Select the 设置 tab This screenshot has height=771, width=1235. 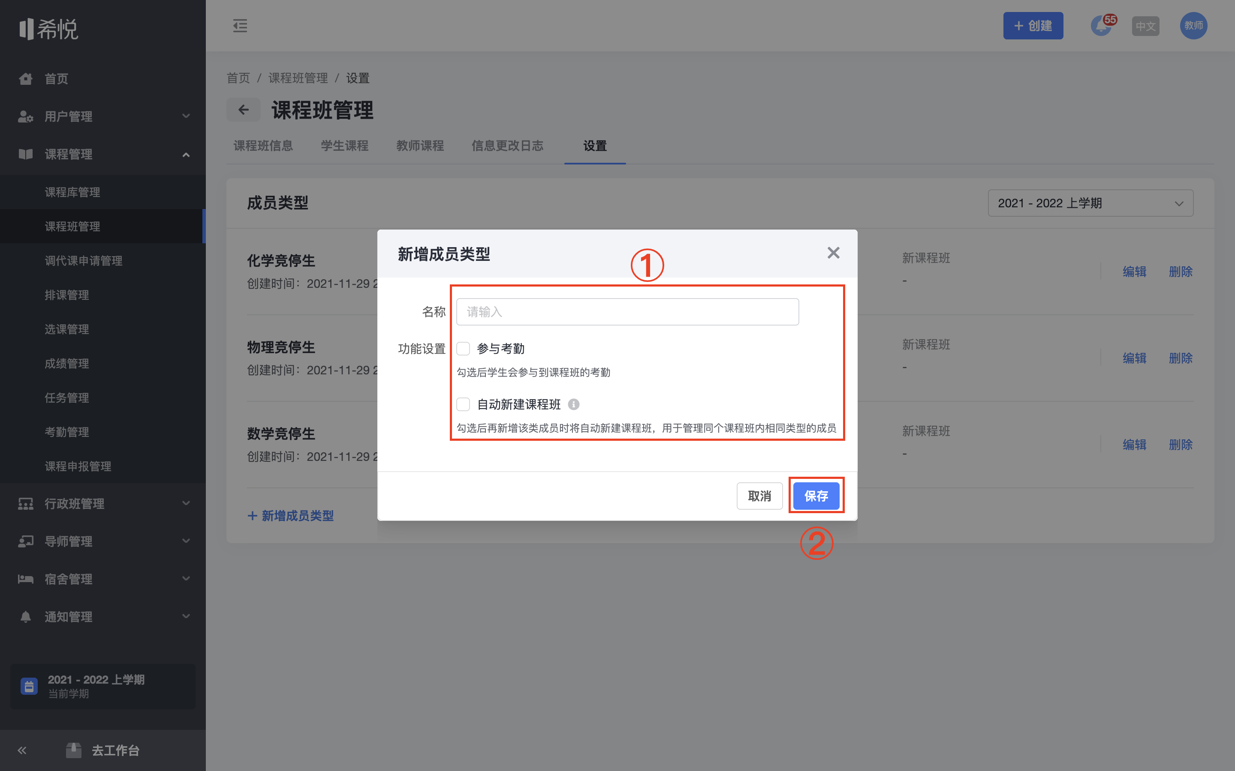tap(595, 146)
